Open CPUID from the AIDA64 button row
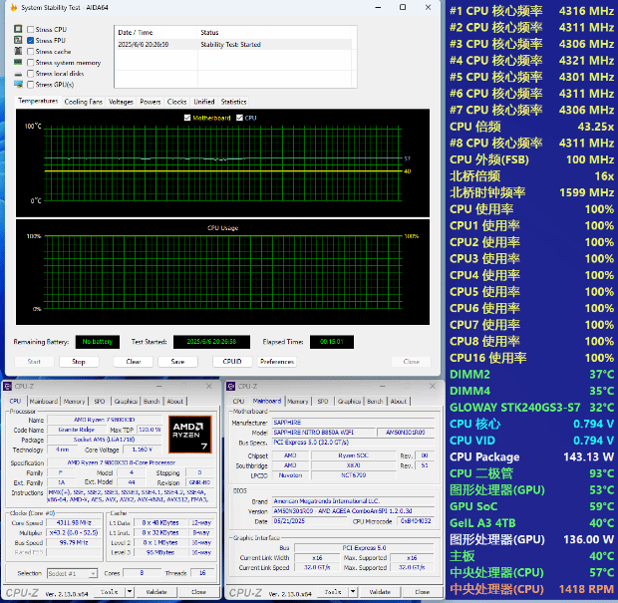 [x=232, y=362]
